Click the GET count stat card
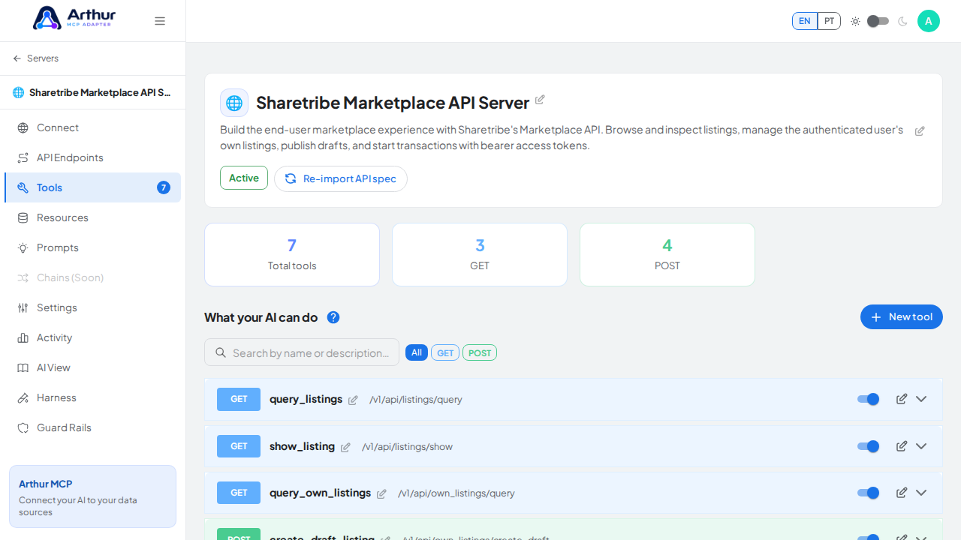 (x=480, y=254)
